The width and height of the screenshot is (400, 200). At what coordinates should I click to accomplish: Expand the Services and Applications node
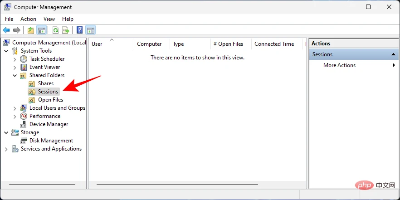pos(6,149)
